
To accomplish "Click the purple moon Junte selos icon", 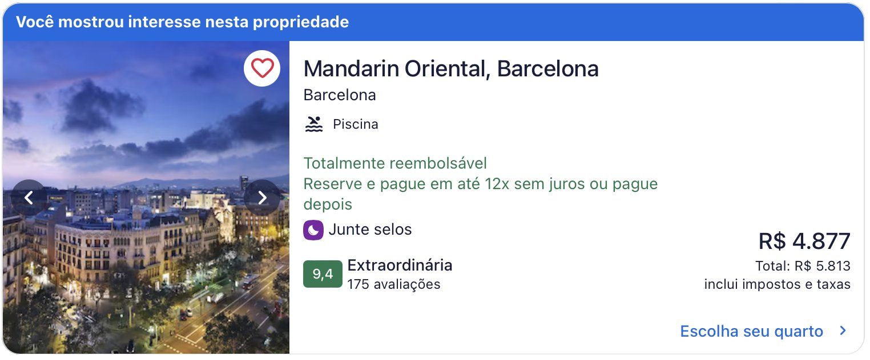I will [313, 230].
